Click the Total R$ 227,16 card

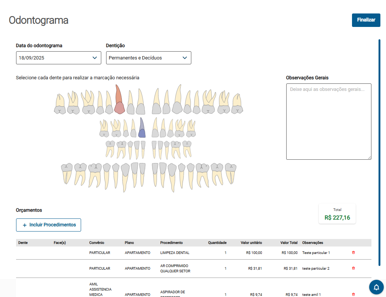pyautogui.click(x=337, y=214)
